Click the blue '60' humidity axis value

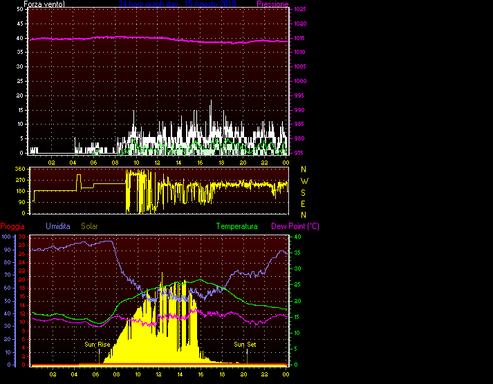click(7, 288)
